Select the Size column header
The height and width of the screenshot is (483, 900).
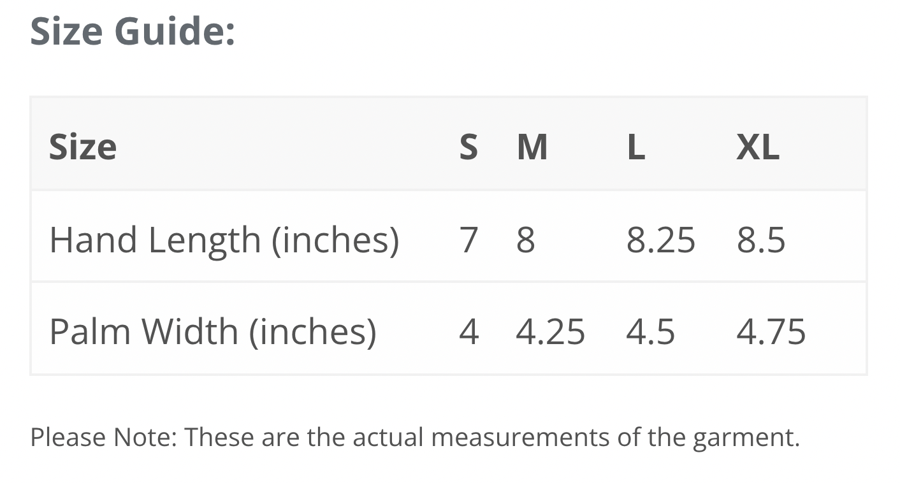tap(83, 147)
